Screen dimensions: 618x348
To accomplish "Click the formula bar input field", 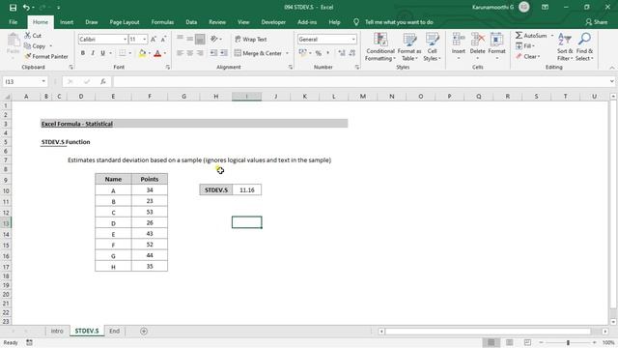I will 361,81.
